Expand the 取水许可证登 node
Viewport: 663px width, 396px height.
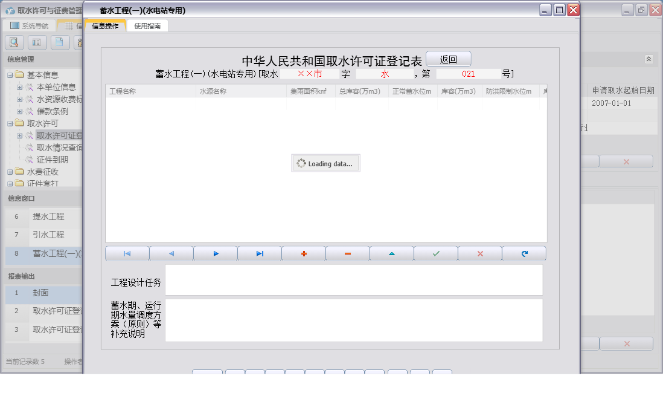[19, 136]
